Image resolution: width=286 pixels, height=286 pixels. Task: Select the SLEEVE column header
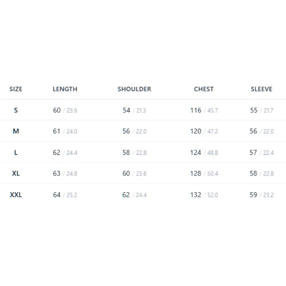pos(261,89)
